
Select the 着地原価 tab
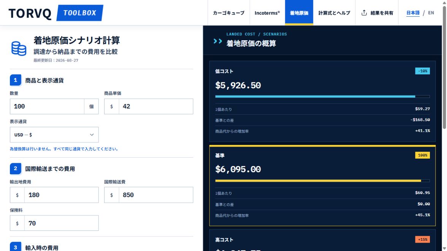click(x=299, y=13)
